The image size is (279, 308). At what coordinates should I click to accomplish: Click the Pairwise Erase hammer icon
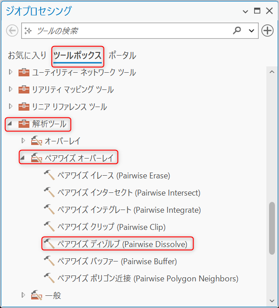click(49, 175)
